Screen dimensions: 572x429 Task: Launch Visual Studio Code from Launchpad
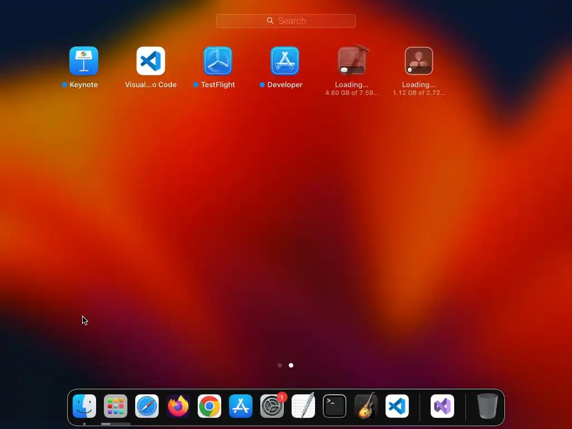(x=151, y=60)
